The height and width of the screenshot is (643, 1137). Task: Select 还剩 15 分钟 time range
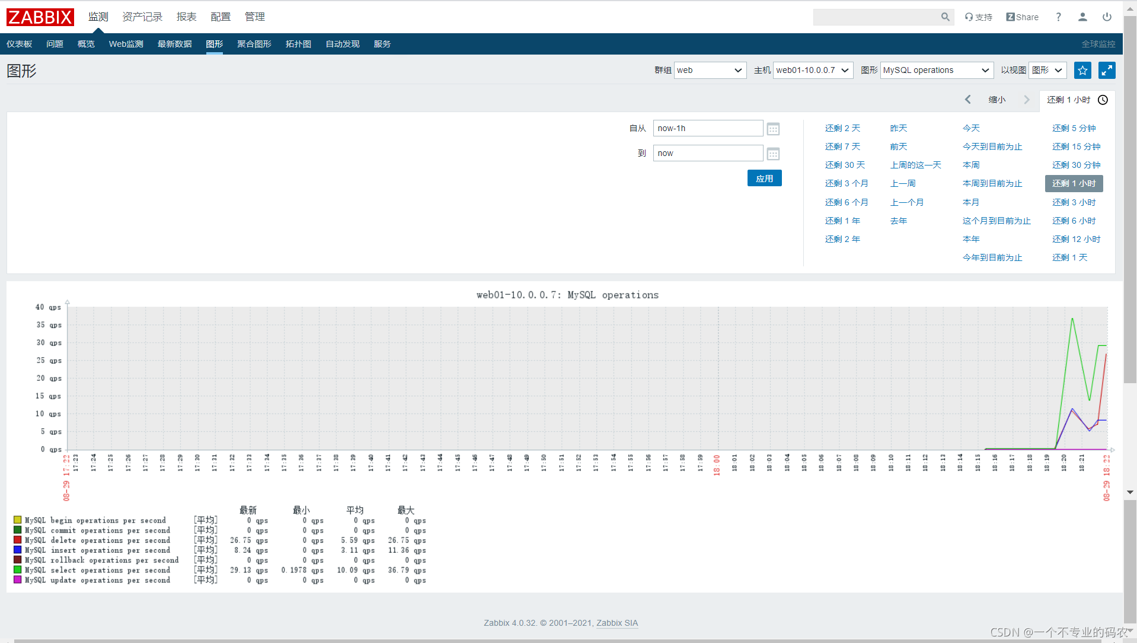[1076, 147]
